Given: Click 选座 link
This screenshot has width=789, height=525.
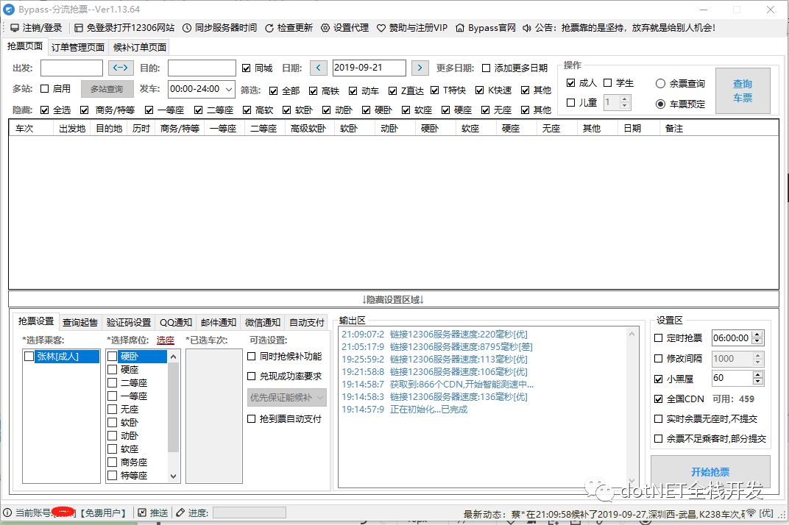Looking at the screenshot, I should coord(165,340).
